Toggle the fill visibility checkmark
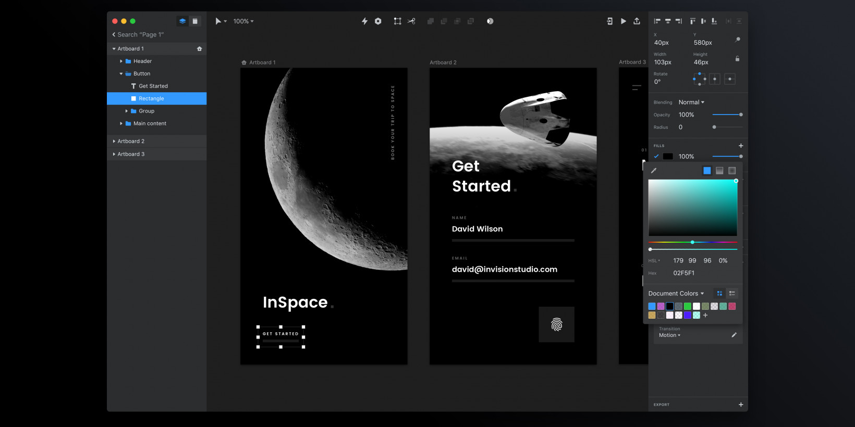 tap(656, 156)
